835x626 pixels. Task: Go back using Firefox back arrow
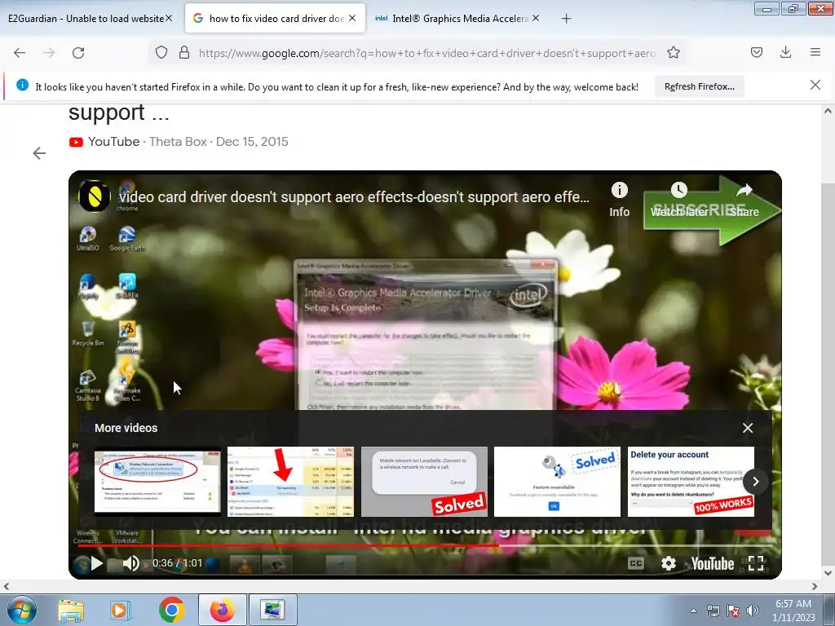pos(20,53)
